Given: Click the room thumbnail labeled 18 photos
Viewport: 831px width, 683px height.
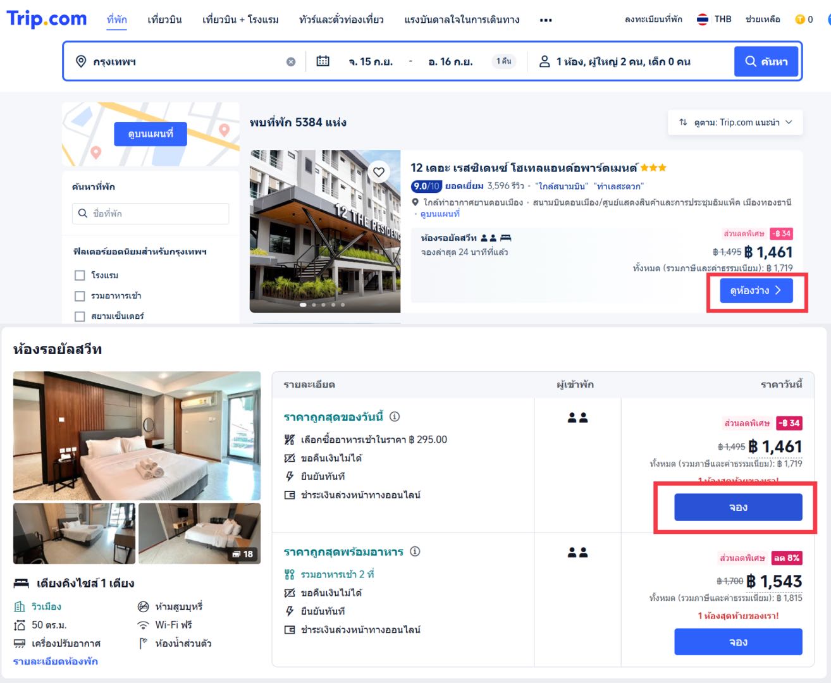Looking at the screenshot, I should [x=200, y=533].
